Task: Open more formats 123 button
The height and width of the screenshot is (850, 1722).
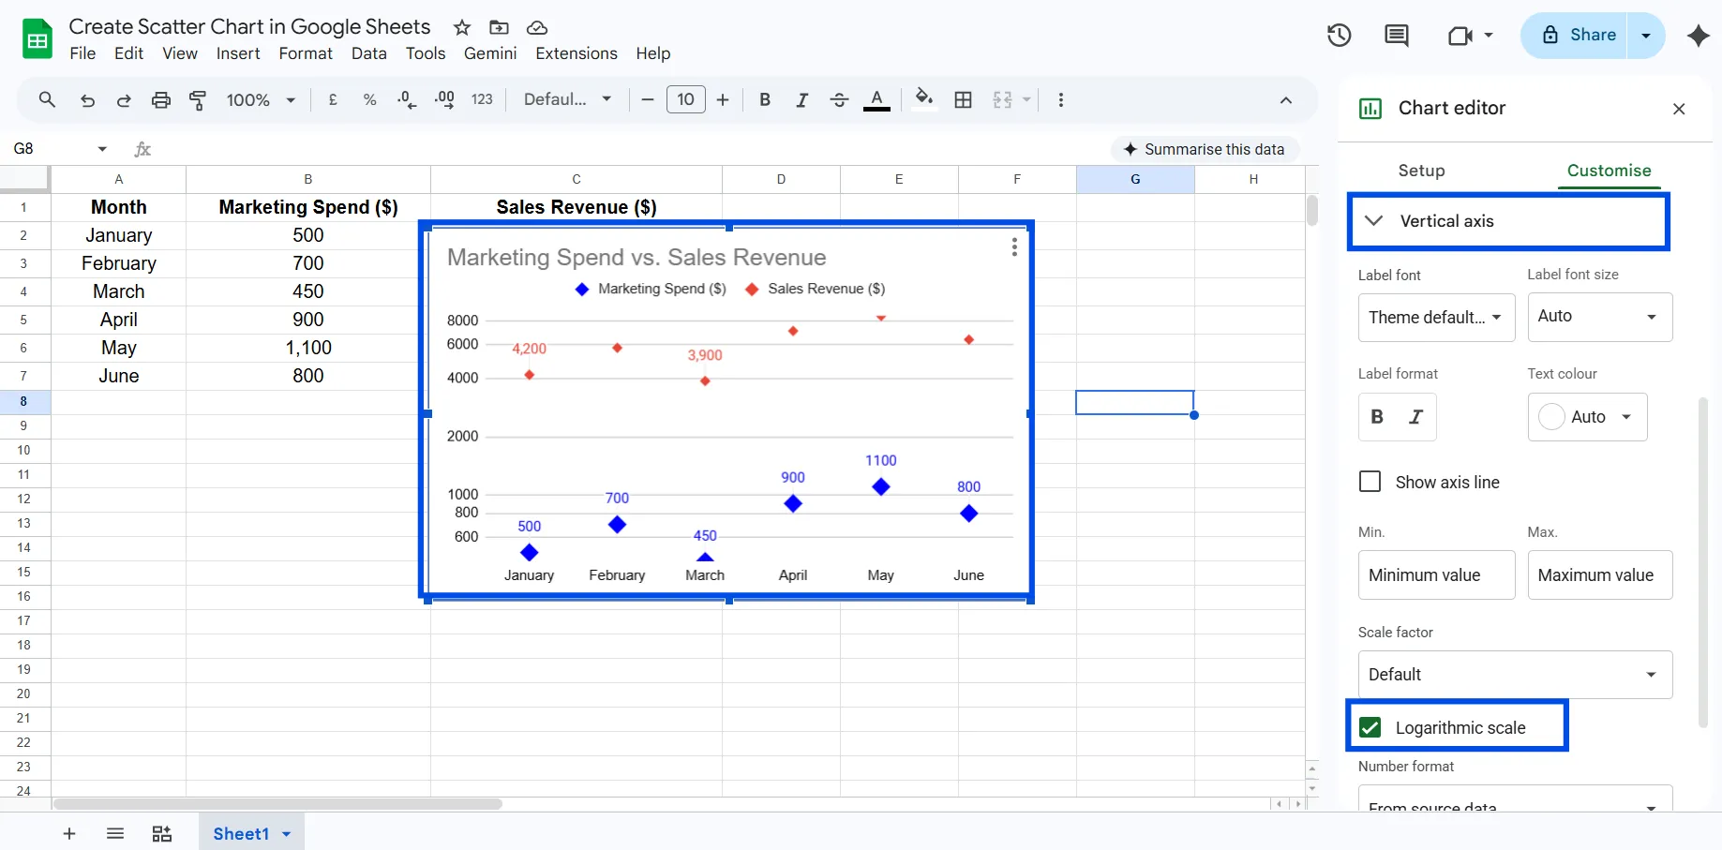Action: coord(482,99)
